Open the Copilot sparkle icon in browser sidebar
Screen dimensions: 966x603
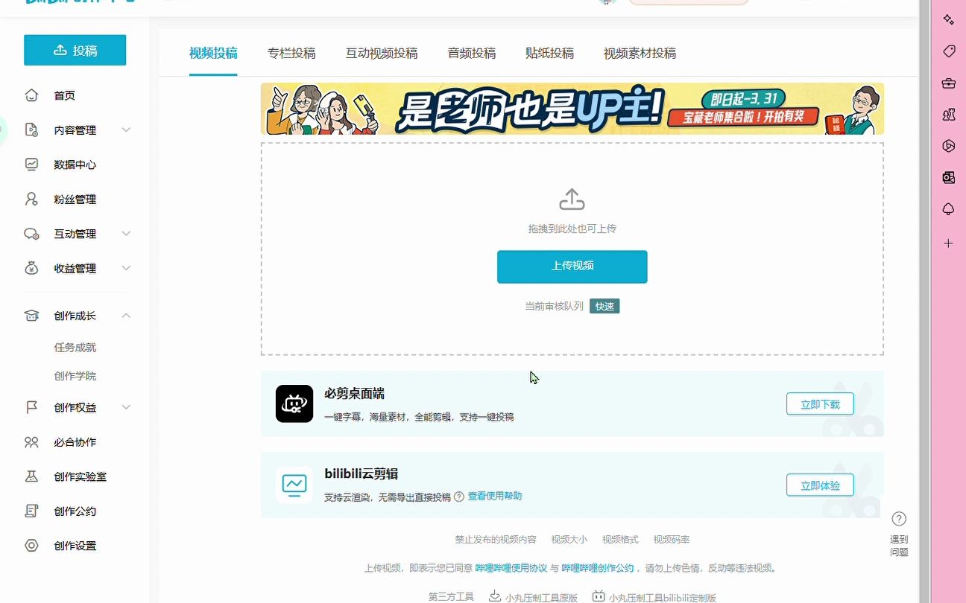(948, 19)
